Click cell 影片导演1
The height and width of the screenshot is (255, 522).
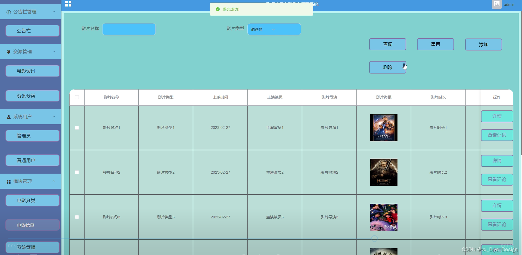coord(329,127)
